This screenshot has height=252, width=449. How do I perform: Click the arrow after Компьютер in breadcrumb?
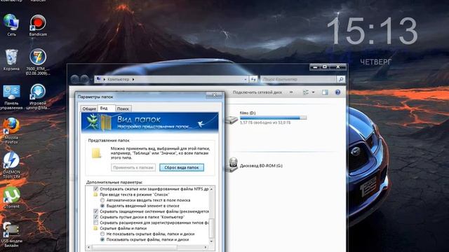[133, 79]
